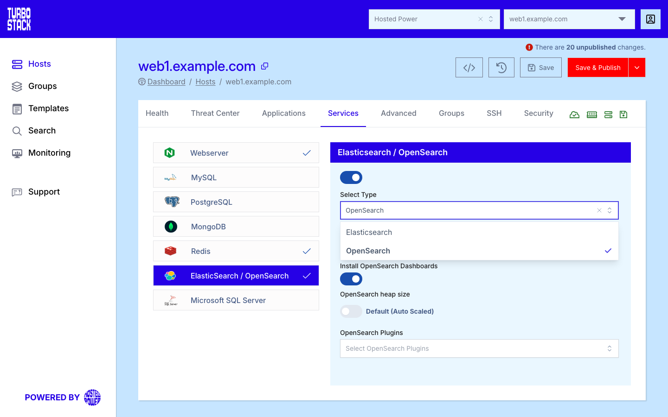The image size is (668, 417).
Task: Click the red unpublished changes warning icon
Action: pos(529,47)
